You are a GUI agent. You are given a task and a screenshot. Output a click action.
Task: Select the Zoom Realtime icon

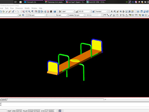pyautogui.click(x=26, y=12)
